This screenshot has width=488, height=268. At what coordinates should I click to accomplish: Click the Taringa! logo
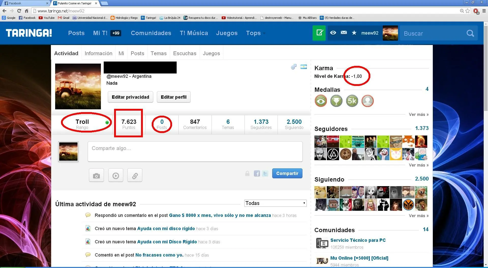29,33
